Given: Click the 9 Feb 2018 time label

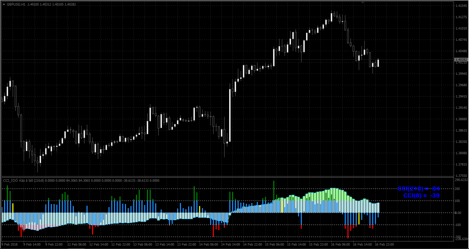Looking at the screenshot, I should (9, 245).
